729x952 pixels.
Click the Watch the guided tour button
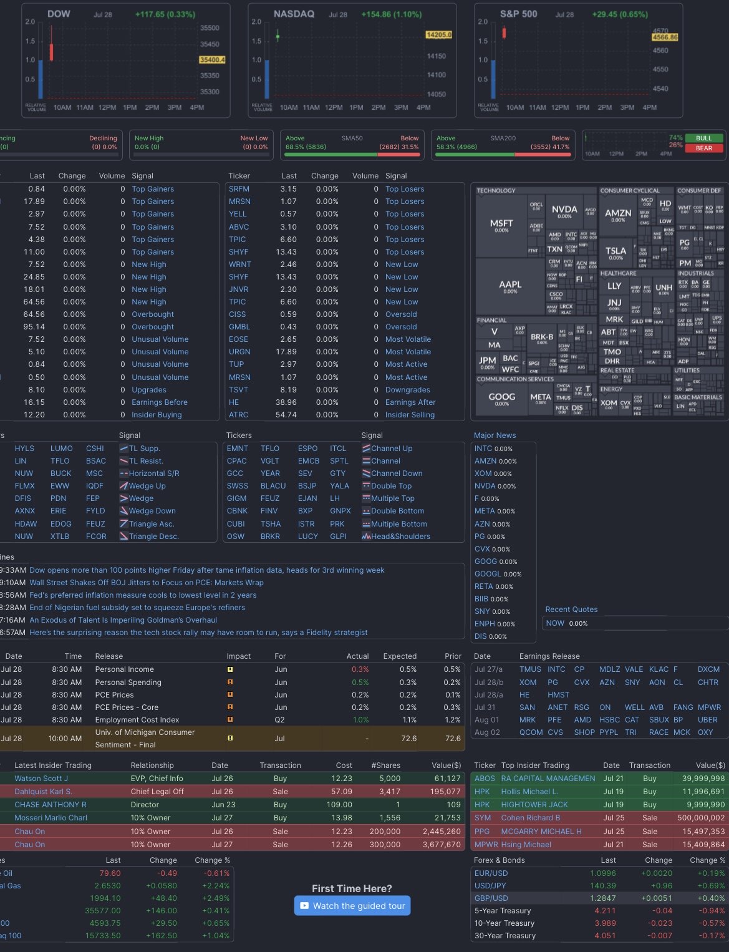352,906
